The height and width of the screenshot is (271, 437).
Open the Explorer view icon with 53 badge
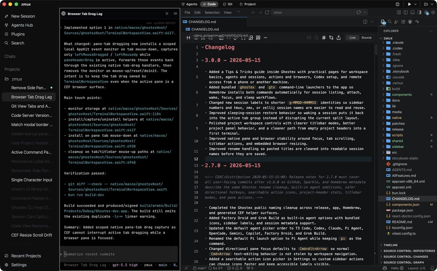(x=383, y=22)
